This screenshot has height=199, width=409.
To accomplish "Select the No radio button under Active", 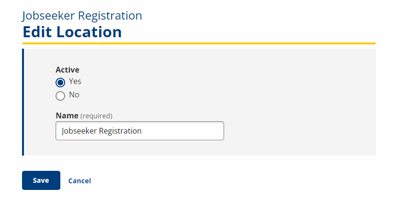I will pos(60,96).
